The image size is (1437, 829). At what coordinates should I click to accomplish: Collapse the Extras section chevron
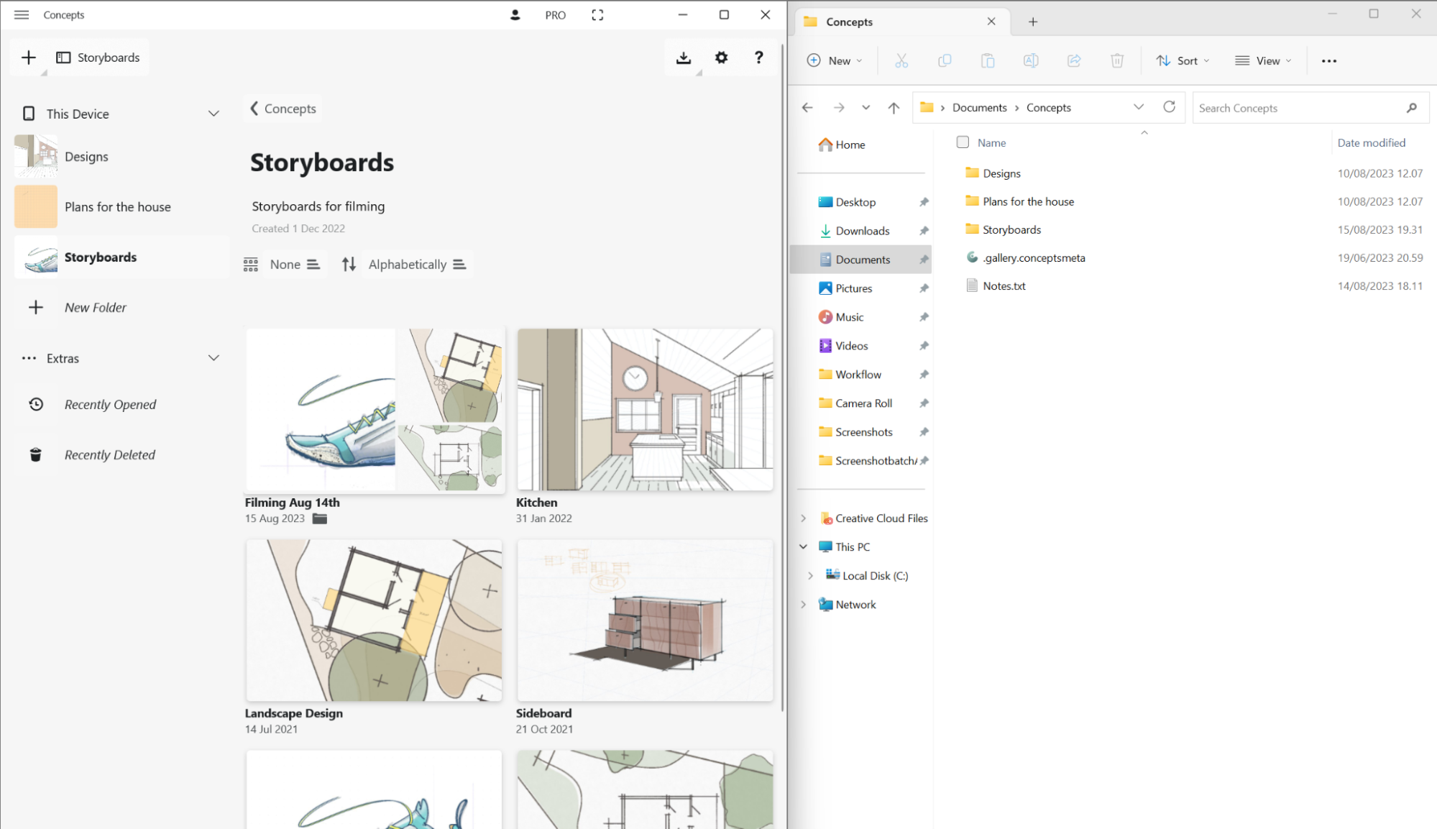214,358
